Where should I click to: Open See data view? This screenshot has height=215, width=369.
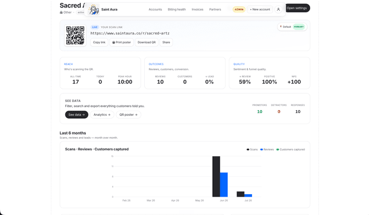[77, 115]
